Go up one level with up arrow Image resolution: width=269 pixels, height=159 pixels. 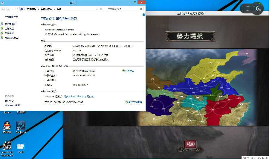(x=17, y=9)
